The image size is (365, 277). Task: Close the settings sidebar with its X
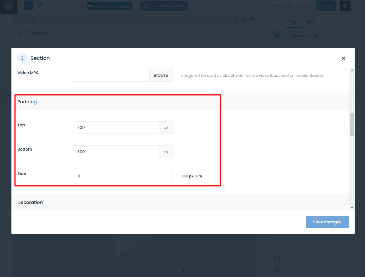[357, 21]
